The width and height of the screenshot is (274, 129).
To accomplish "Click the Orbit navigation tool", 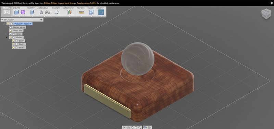I will [x=124, y=127].
